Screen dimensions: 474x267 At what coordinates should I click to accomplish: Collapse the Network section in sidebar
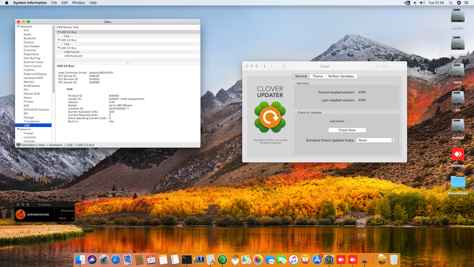click(18, 129)
